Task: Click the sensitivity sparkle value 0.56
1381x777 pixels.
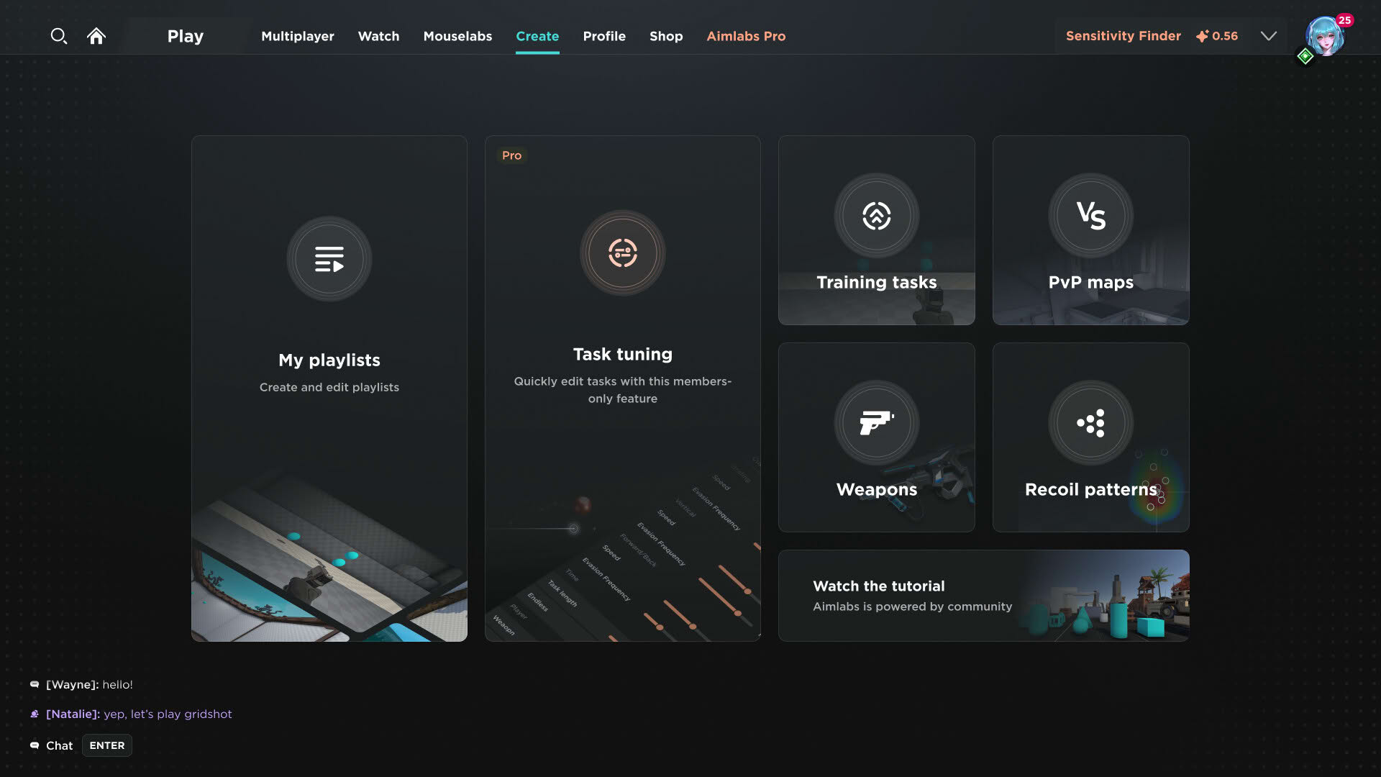Action: click(1217, 36)
